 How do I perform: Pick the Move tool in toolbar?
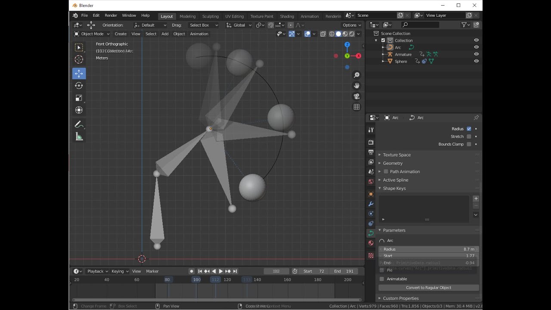click(79, 74)
